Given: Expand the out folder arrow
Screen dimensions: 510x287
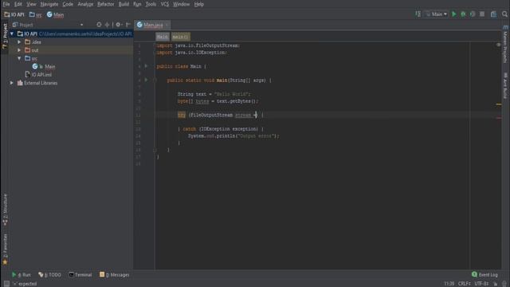Looking at the screenshot, I should tap(19, 50).
